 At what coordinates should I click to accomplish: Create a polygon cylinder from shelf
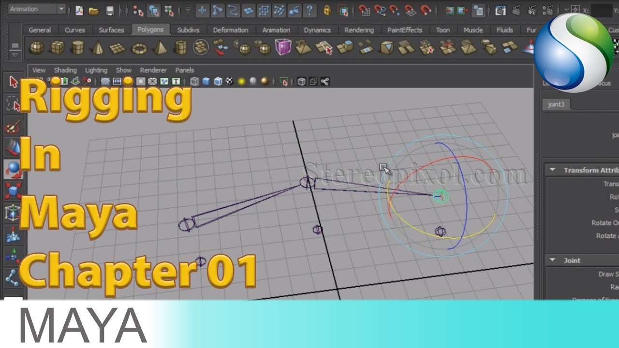pyautogui.click(x=77, y=47)
